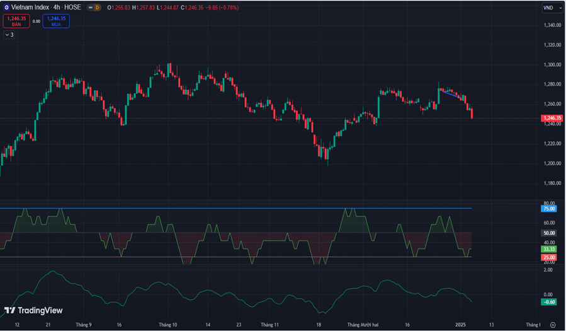Click the red 25.00 indicator scale label
566x331 pixels.
coord(548,257)
